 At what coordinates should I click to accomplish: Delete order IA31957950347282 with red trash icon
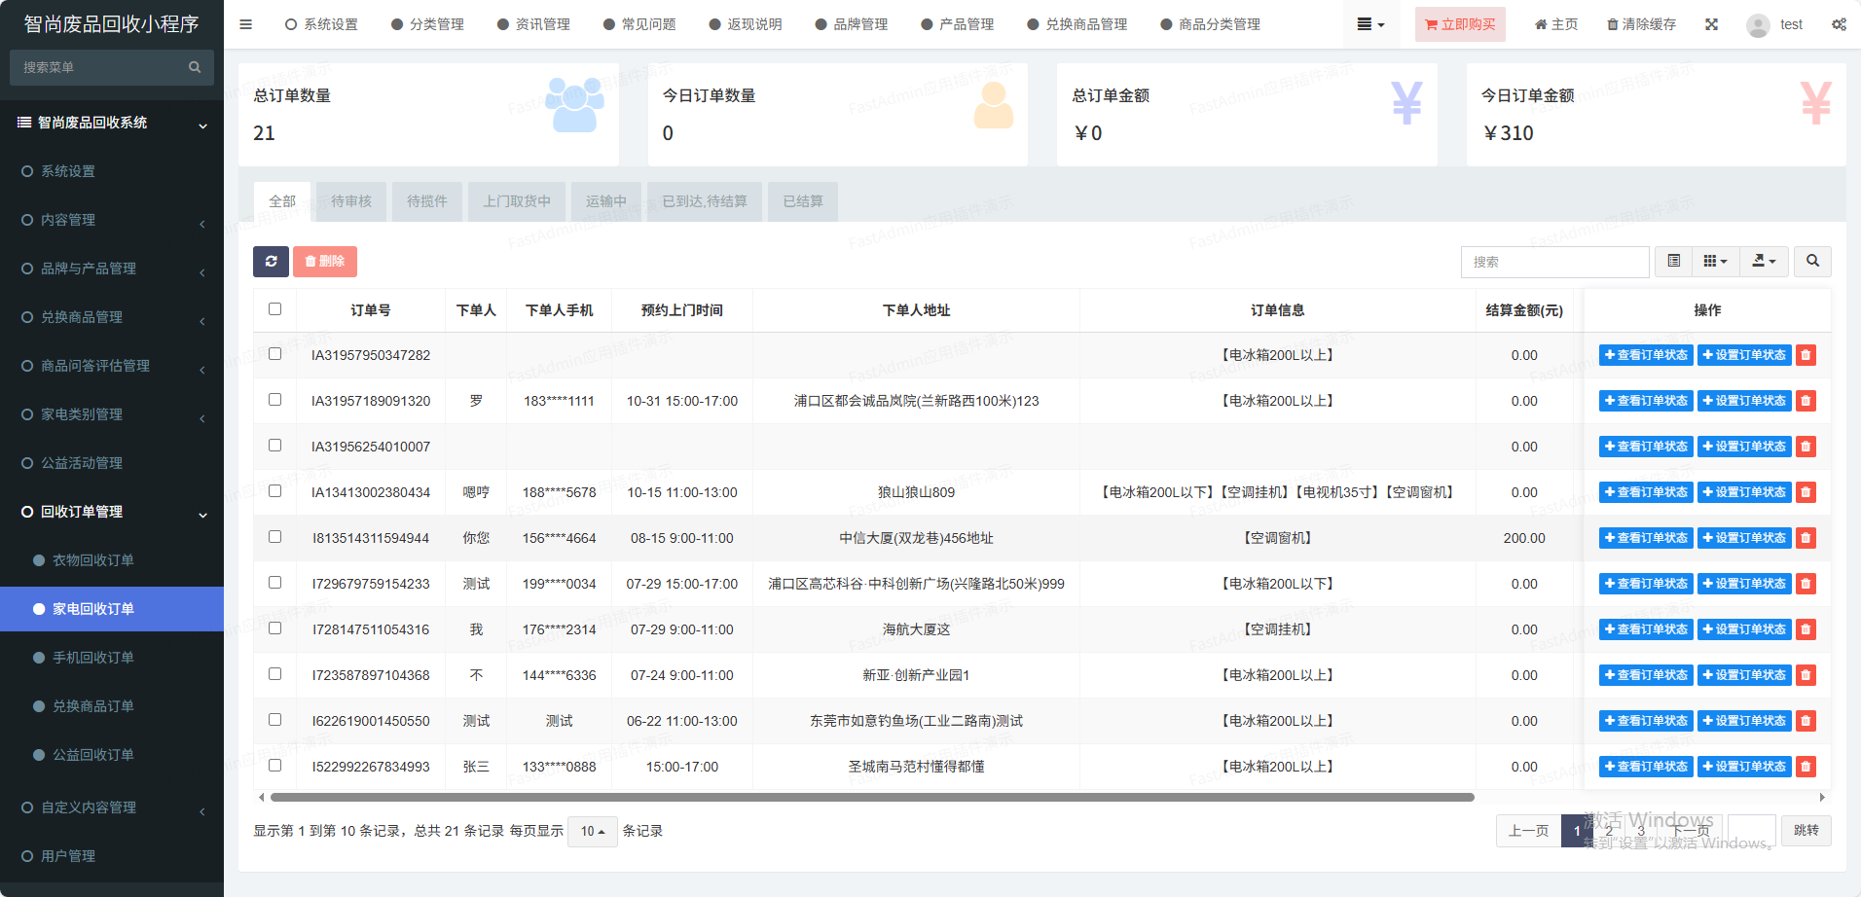pyautogui.click(x=1806, y=355)
